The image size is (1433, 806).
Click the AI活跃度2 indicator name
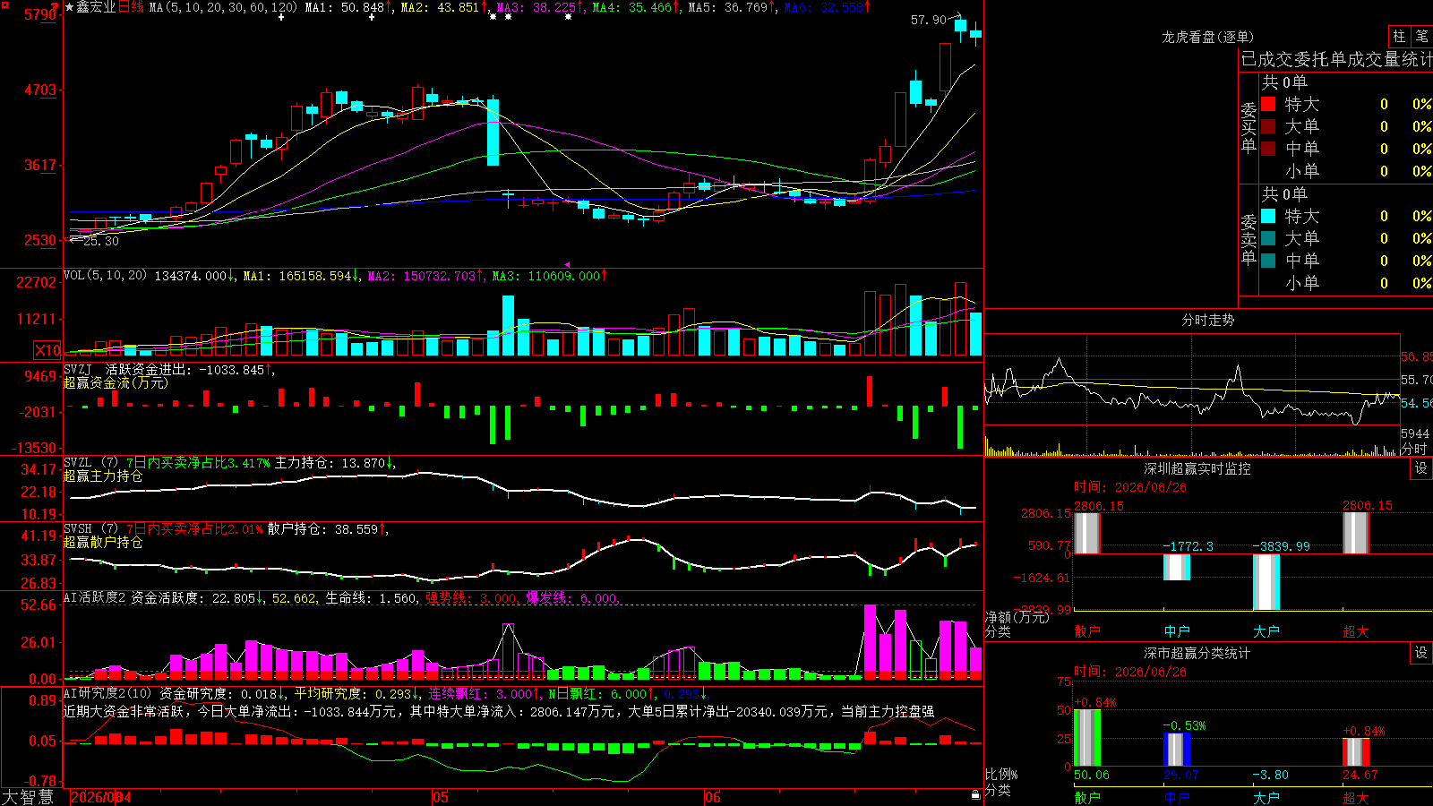[95, 597]
